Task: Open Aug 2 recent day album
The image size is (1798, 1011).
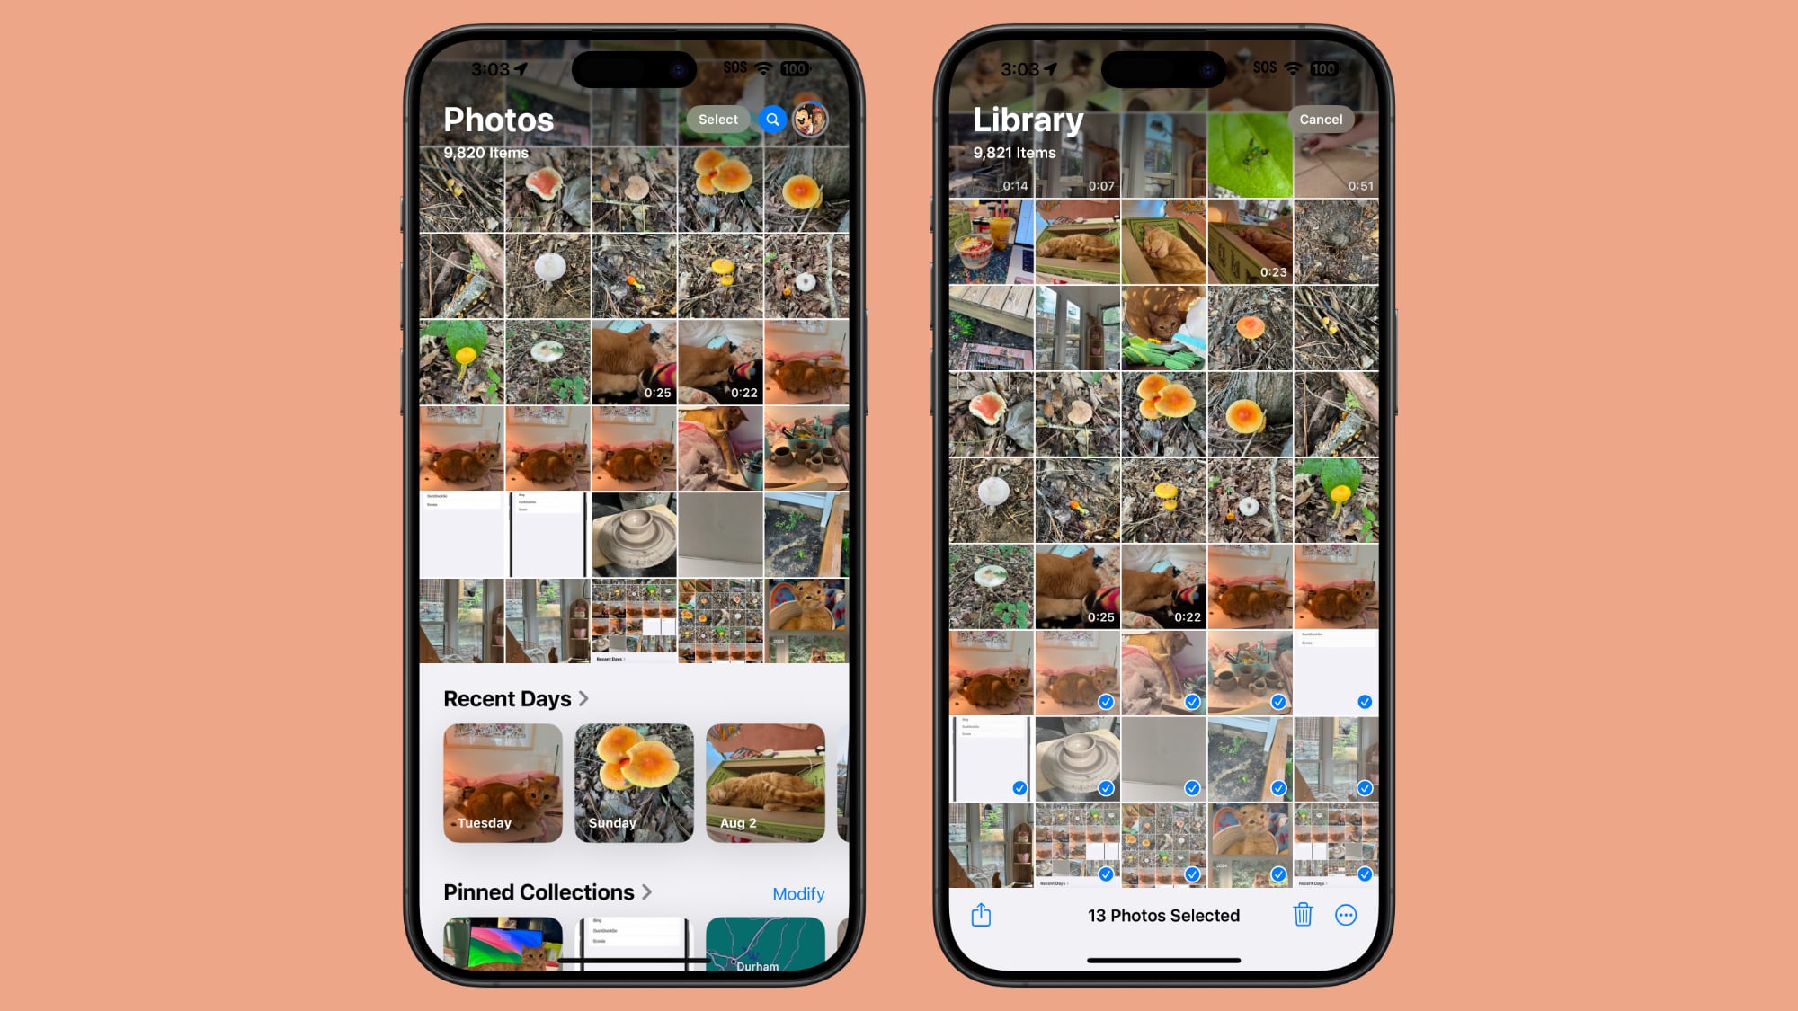Action: click(764, 782)
